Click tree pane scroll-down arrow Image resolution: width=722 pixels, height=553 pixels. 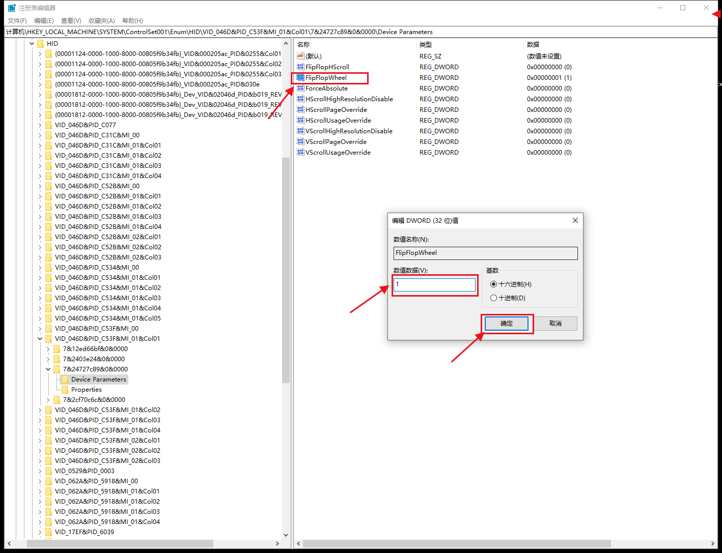[286, 535]
